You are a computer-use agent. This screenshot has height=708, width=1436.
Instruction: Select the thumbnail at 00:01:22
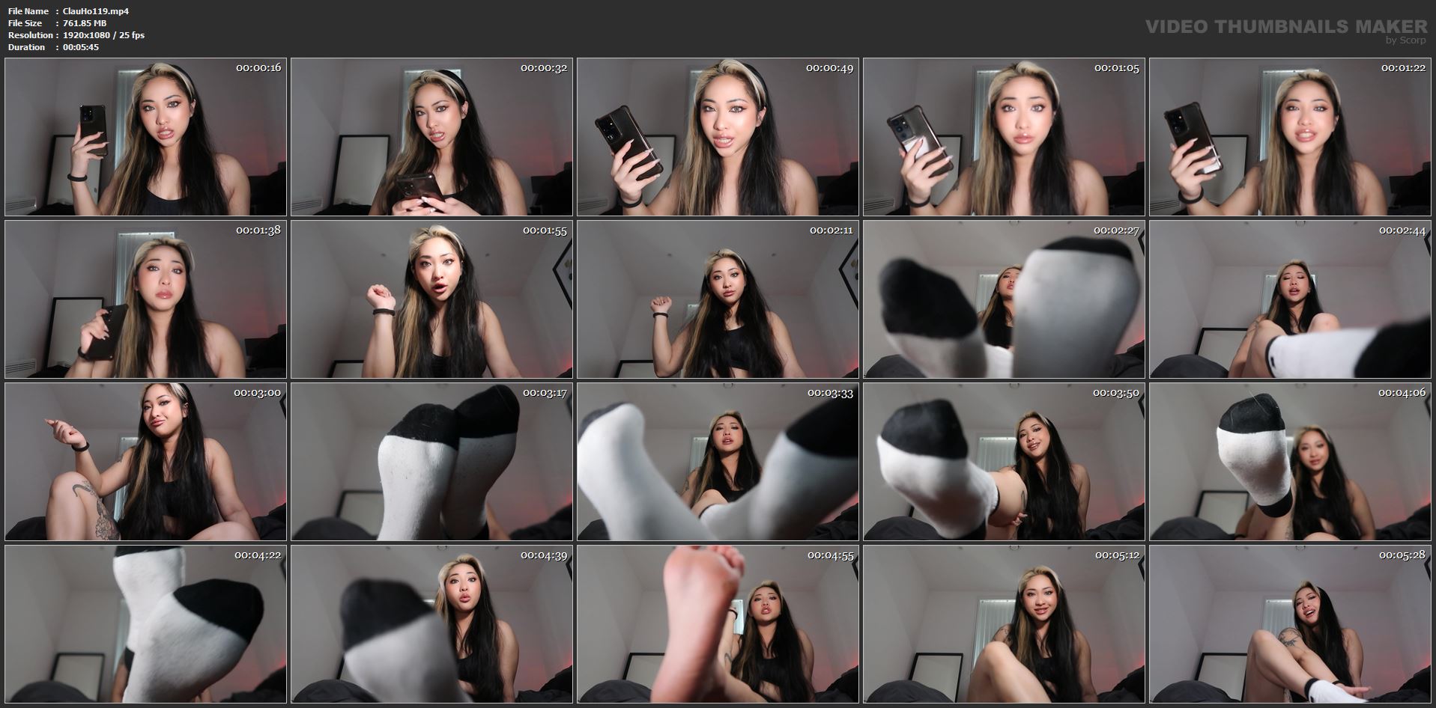[x=1290, y=137]
